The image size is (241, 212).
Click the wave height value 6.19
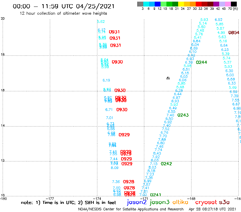click(x=106, y=80)
